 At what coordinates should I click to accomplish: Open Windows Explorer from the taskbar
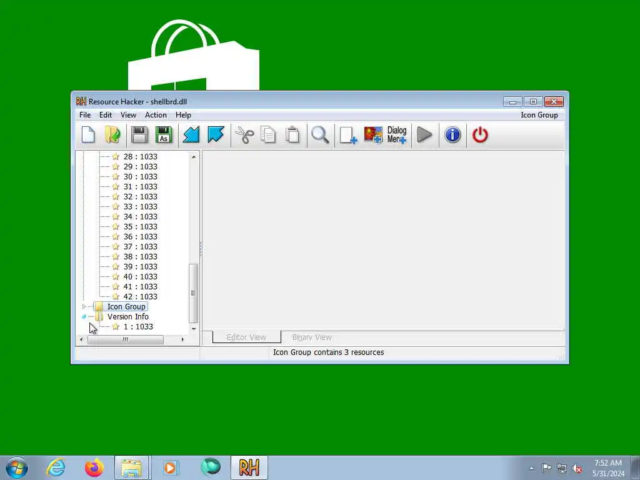click(x=132, y=467)
